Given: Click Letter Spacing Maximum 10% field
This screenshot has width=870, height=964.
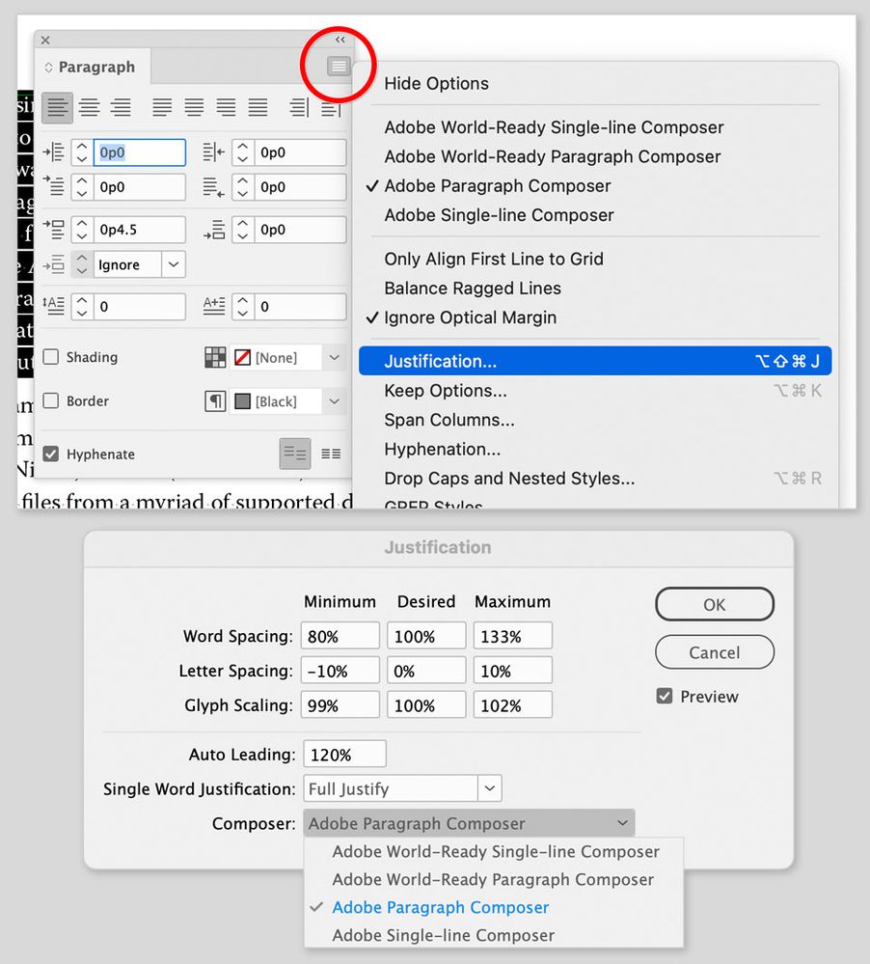Looking at the screenshot, I should pyautogui.click(x=512, y=670).
